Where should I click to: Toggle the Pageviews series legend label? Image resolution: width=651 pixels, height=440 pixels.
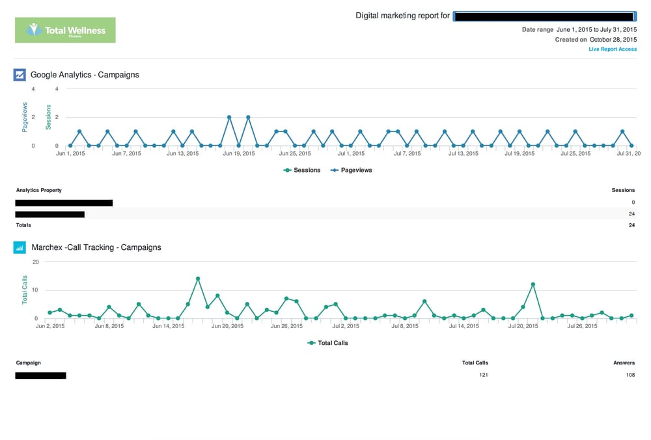356,171
